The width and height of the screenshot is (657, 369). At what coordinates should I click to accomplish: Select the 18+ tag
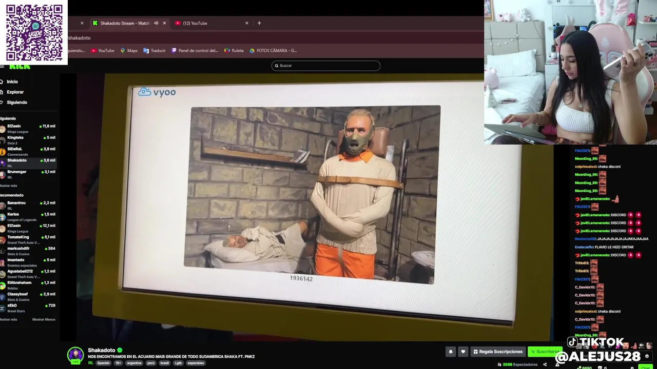tap(118, 363)
